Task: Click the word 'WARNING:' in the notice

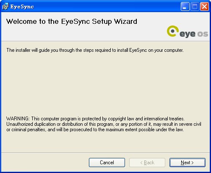Action: tap(18, 119)
